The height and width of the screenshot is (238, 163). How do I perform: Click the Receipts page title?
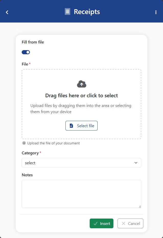tap(87, 12)
